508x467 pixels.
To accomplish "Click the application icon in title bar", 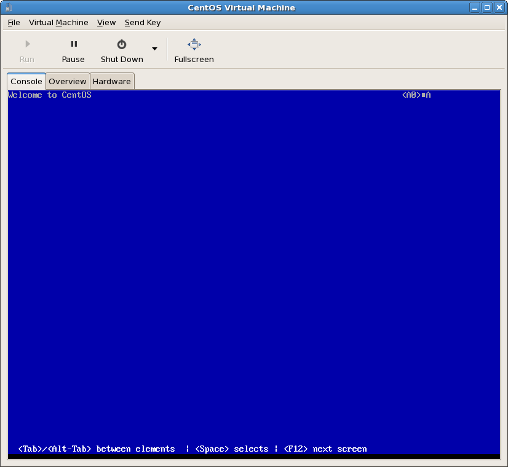I will [9, 7].
